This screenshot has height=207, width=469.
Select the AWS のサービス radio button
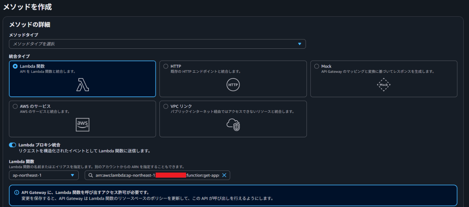[15, 107]
